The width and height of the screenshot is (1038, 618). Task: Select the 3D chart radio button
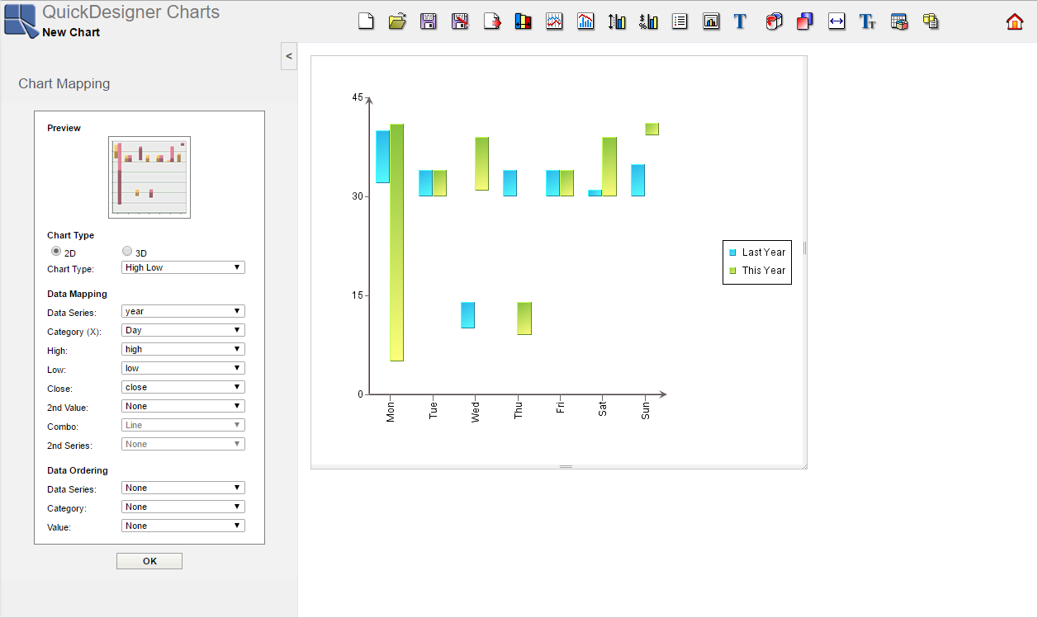coord(127,251)
